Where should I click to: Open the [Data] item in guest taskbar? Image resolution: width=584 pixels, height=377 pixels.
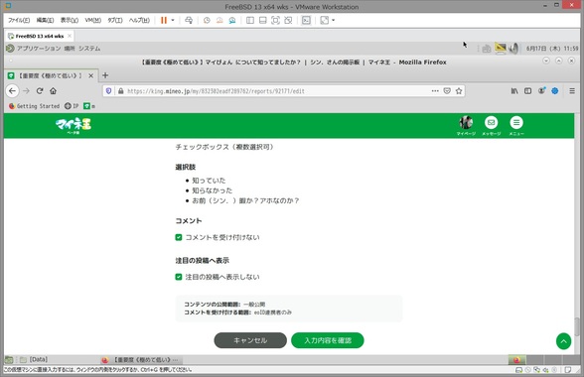click(x=34, y=359)
